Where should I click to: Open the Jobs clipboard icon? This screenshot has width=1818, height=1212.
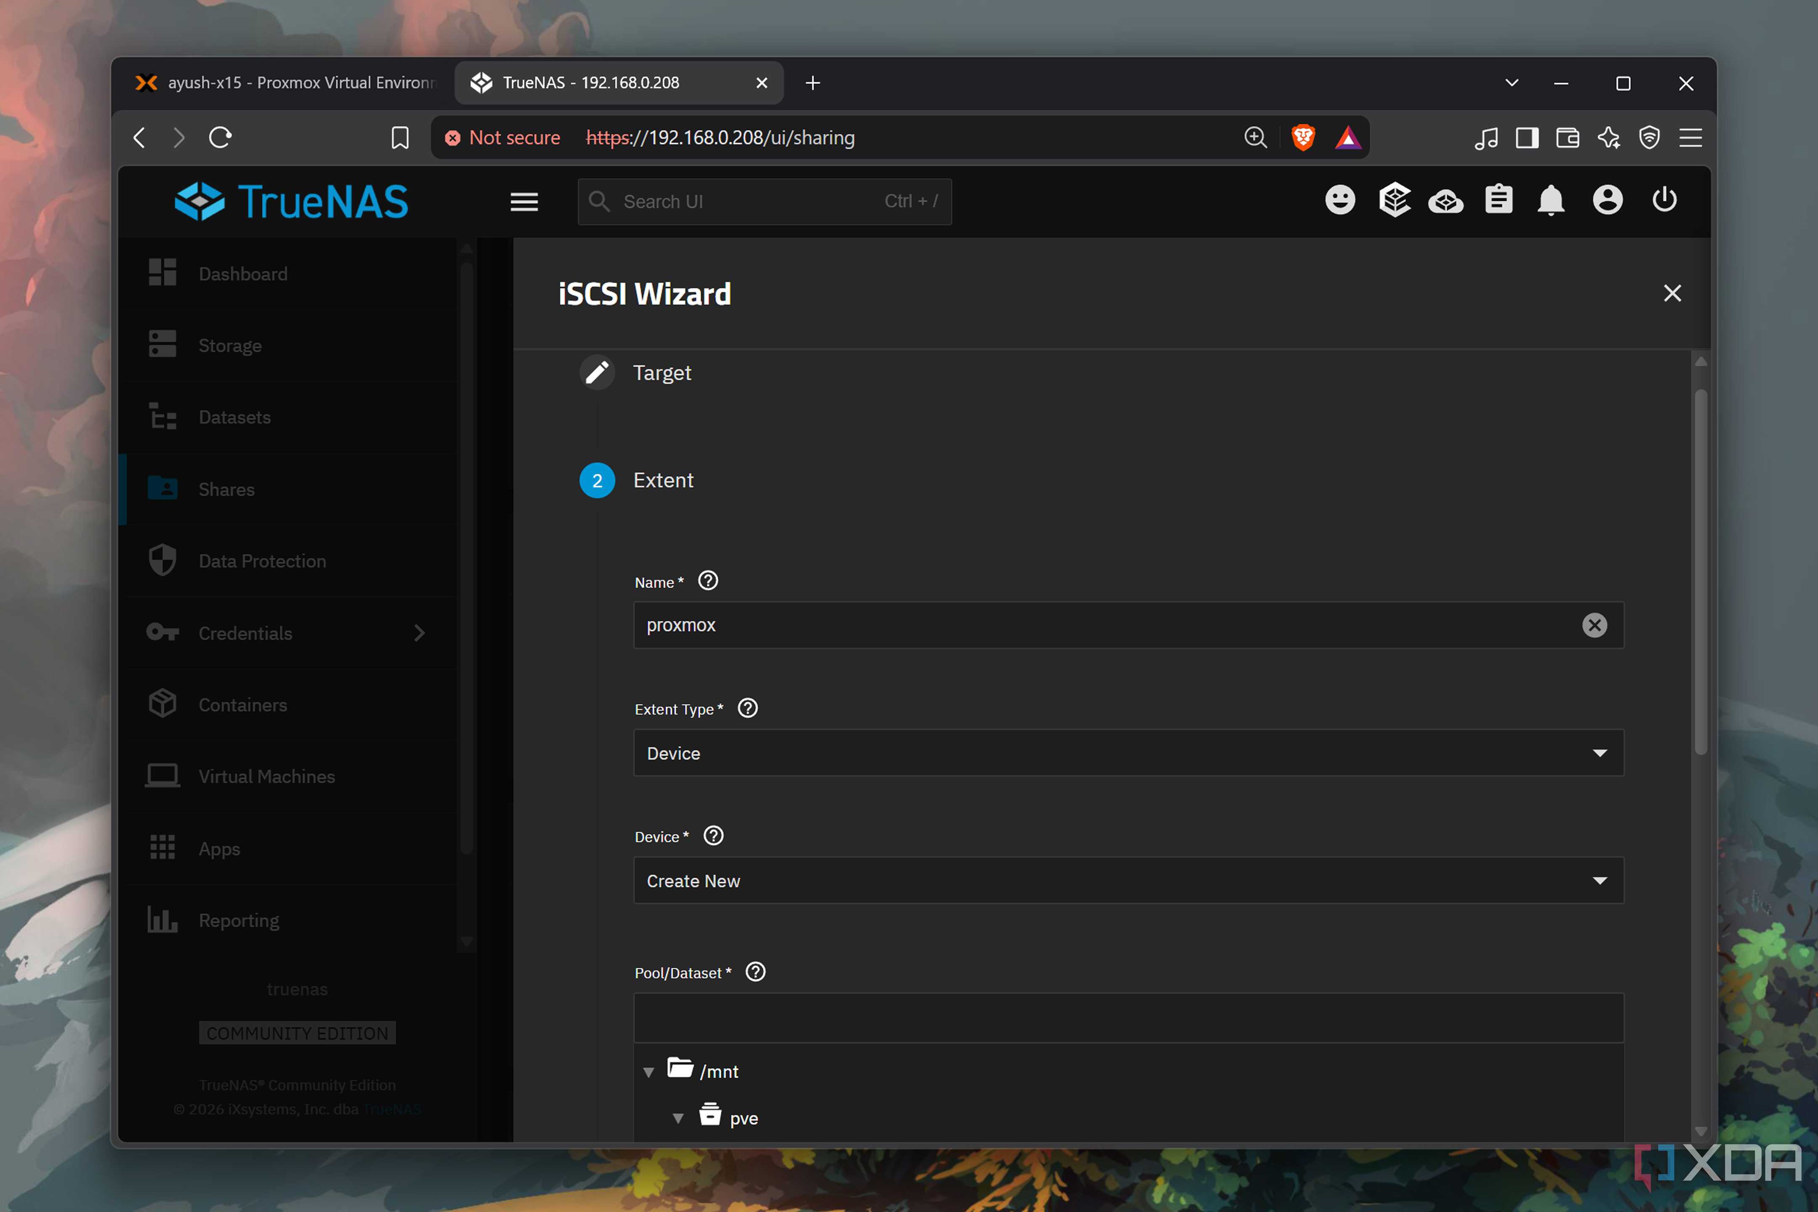(x=1499, y=199)
